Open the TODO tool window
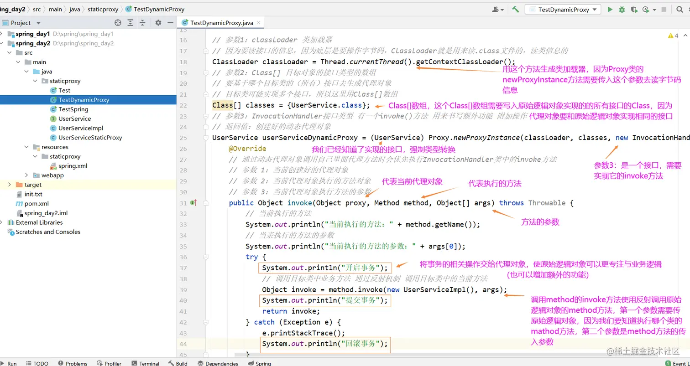Viewport: 690px width, 366px height. 37,363
